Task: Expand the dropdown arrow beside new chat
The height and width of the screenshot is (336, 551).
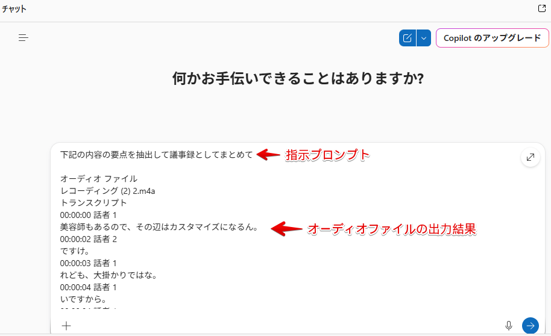Action: coord(424,38)
